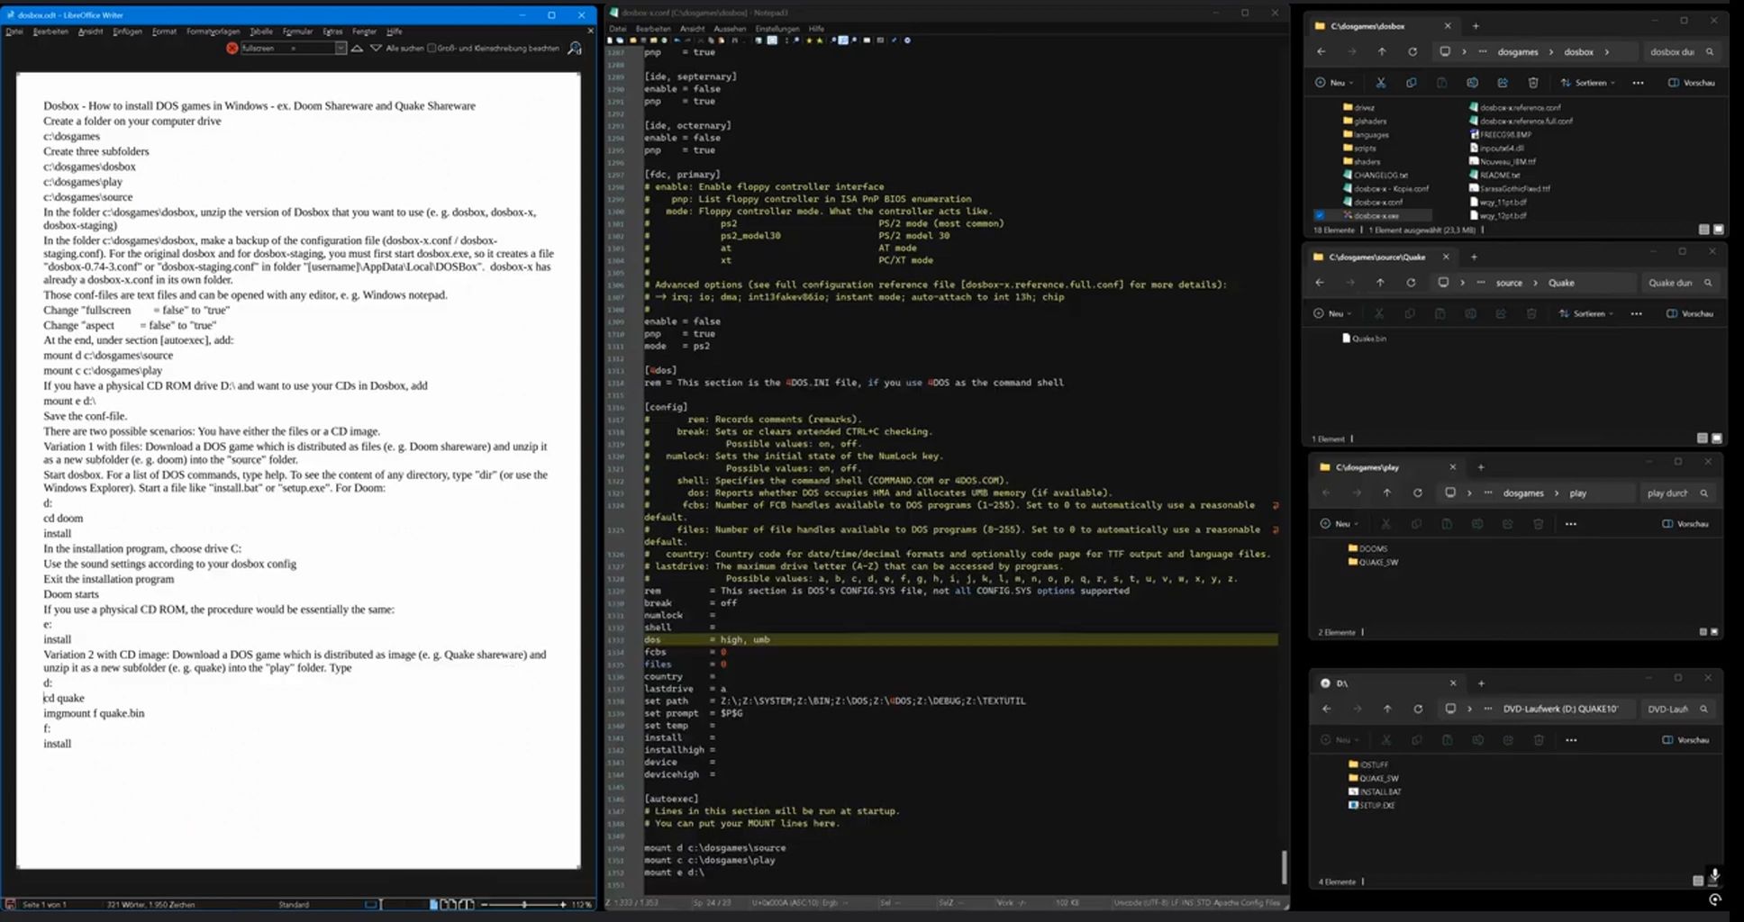Refresh the dosbox Explorer window

click(x=1412, y=51)
